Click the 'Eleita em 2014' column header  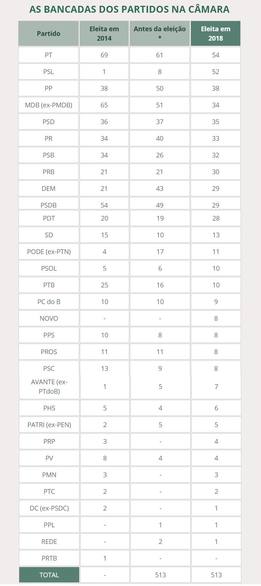[104, 33]
